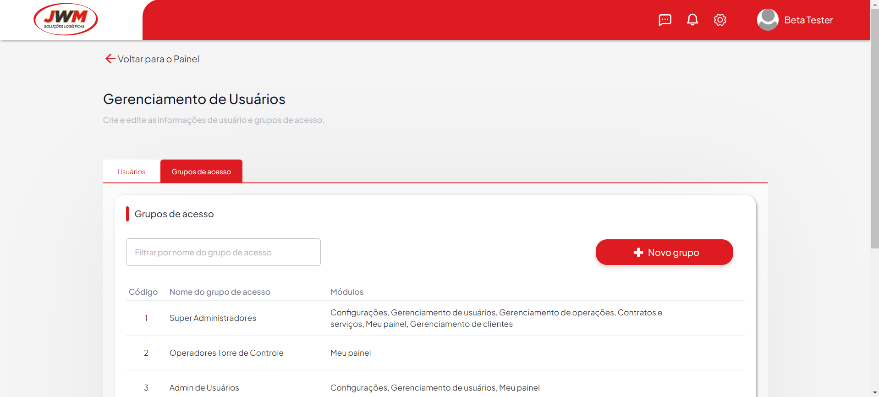The image size is (879, 397).
Task: Select the Grupos de acesso tab
Action: (201, 171)
